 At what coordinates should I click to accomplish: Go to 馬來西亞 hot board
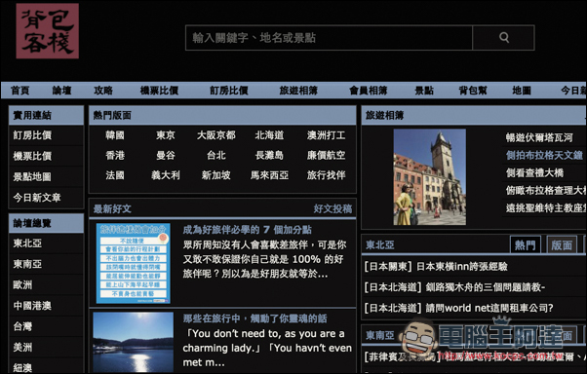point(269,175)
